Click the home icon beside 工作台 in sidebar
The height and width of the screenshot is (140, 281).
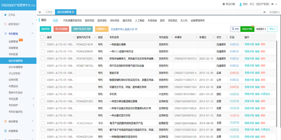click(5, 15)
